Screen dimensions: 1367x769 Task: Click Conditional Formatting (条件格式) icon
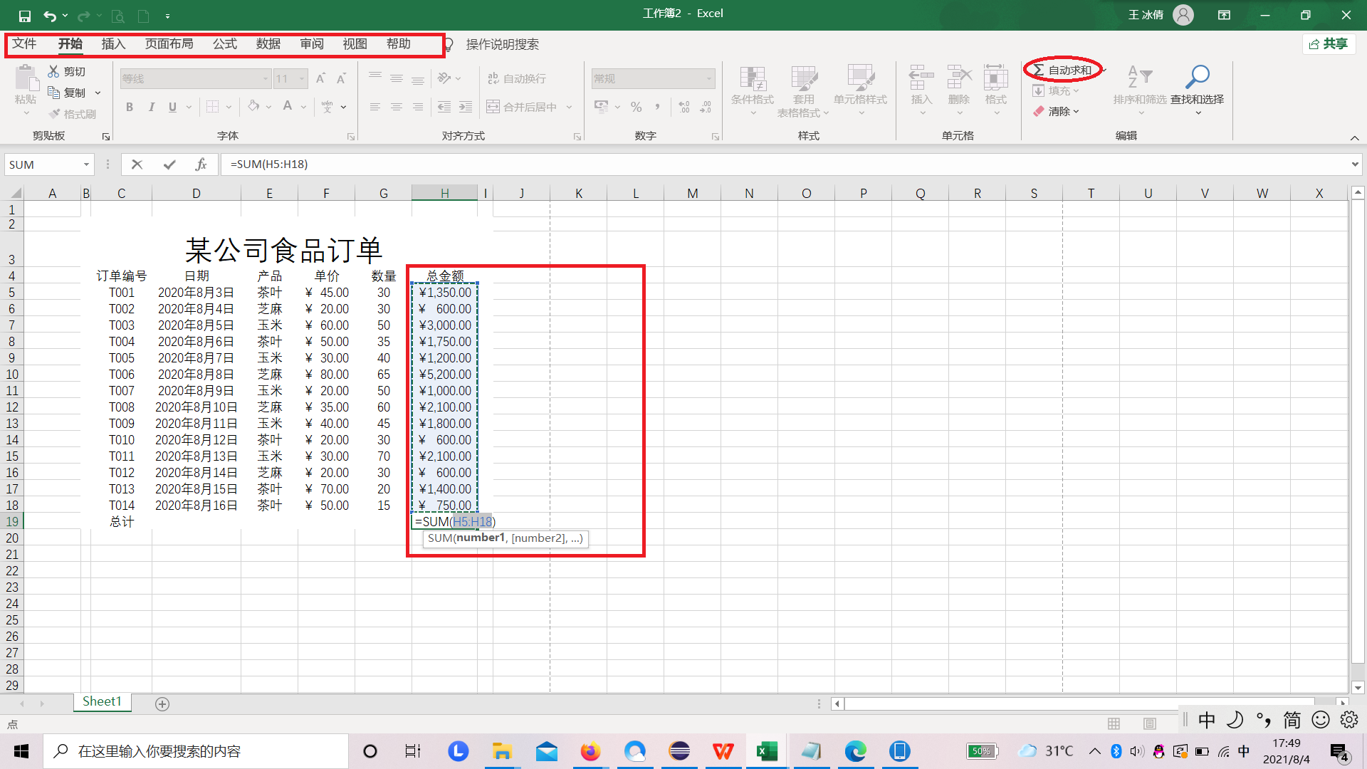[x=753, y=78]
